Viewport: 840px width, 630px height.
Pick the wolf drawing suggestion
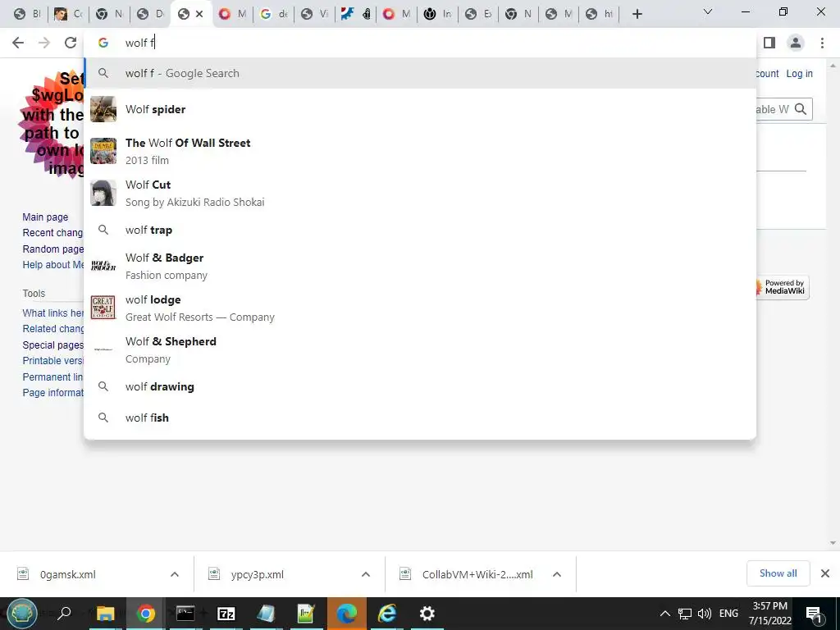point(421,386)
